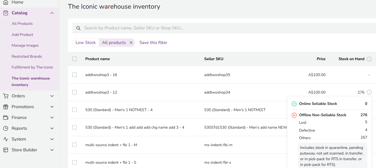Collapse the Catalog menu chevron
The width and height of the screenshot is (376, 168).
coord(52,13)
